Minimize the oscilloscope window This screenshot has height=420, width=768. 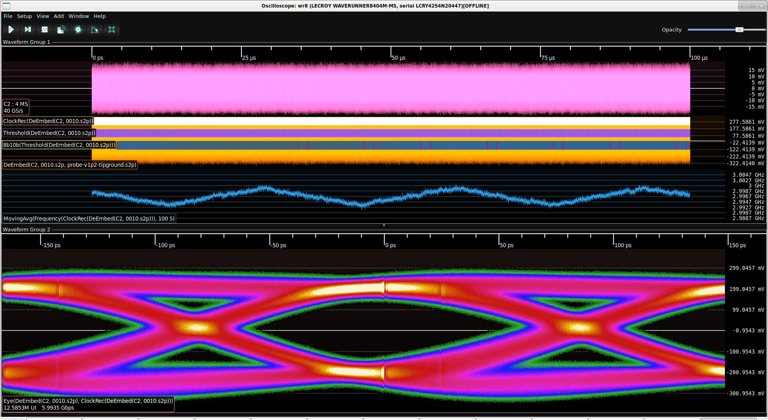click(x=744, y=6)
